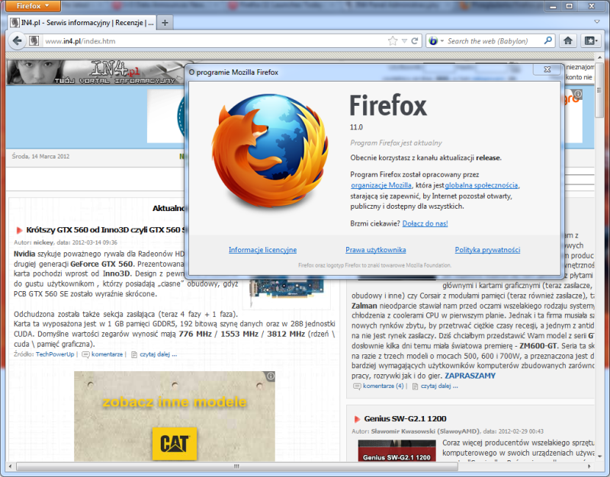
Task: Click the date text Środa, 14 Marca 2012
Action: coord(40,156)
